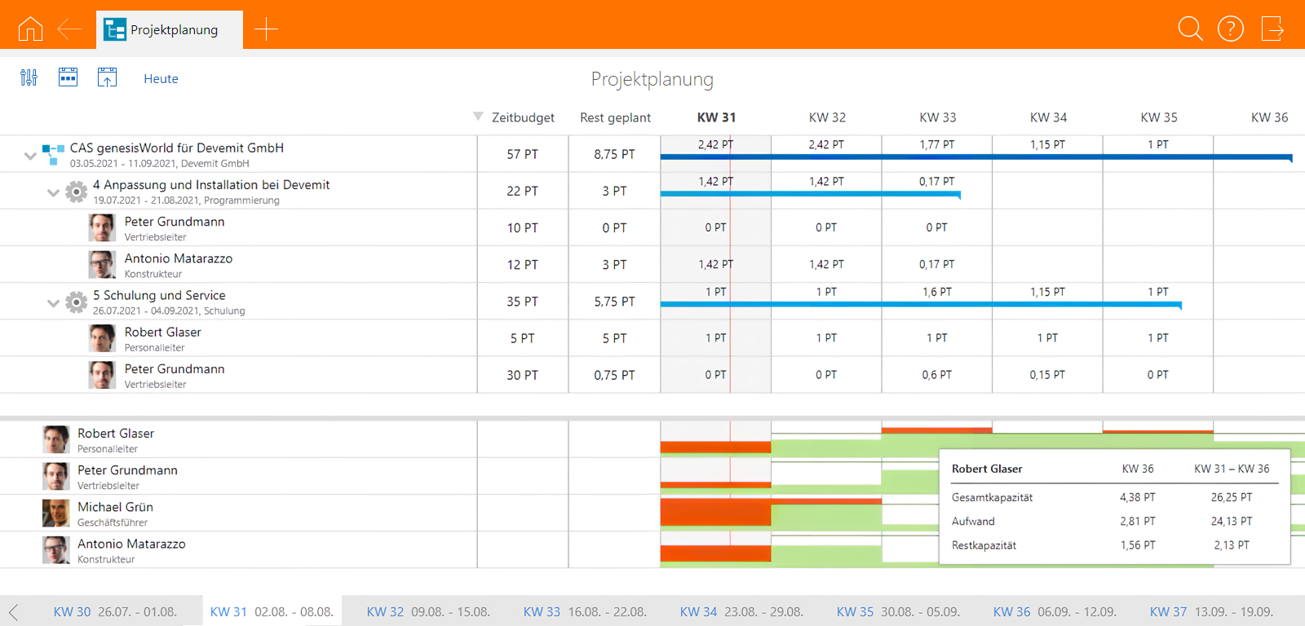Screen dimensions: 1305x626
Task: Jump to today with Heute
Action: pos(161,79)
